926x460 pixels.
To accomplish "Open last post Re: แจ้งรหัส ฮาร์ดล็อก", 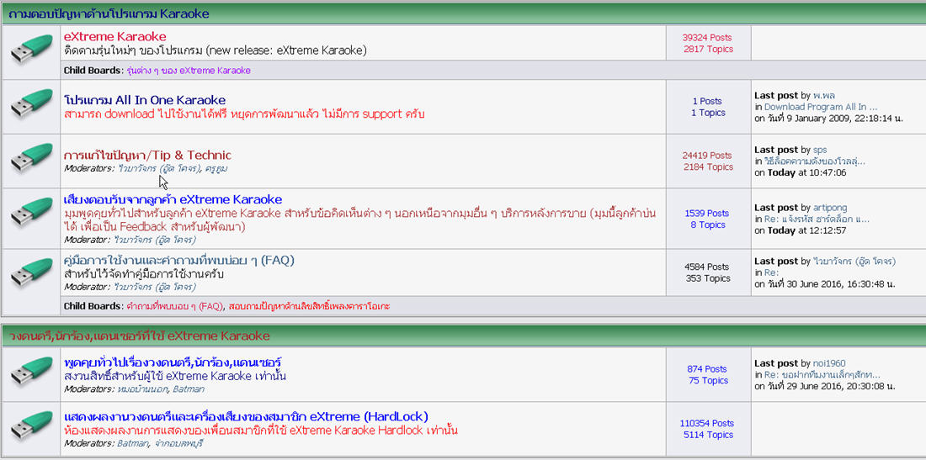I will [x=817, y=219].
